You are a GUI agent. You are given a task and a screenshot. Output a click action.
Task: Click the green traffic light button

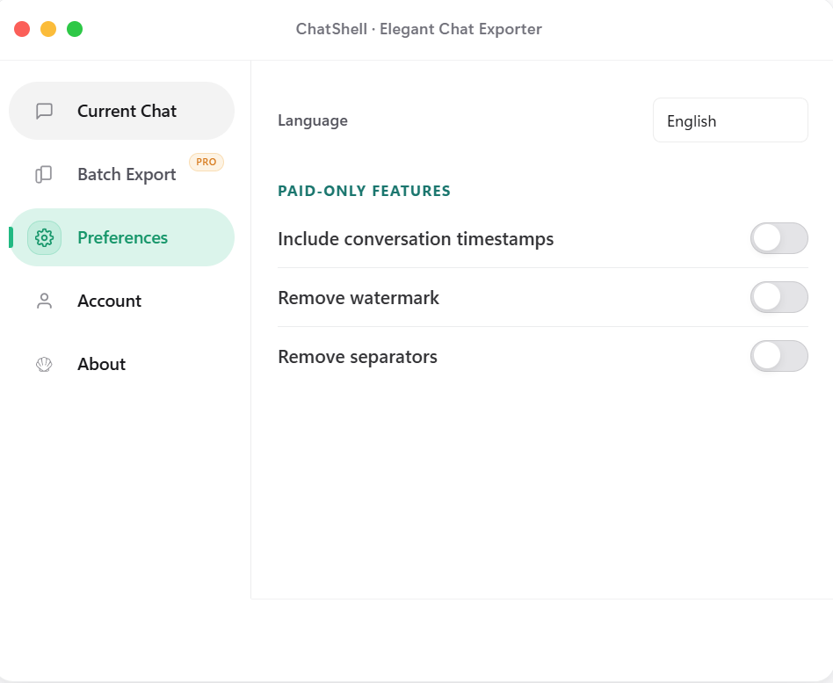(x=75, y=28)
